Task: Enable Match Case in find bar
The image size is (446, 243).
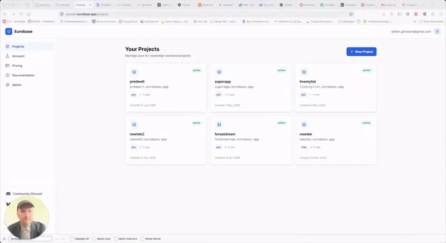Action: tap(101, 239)
